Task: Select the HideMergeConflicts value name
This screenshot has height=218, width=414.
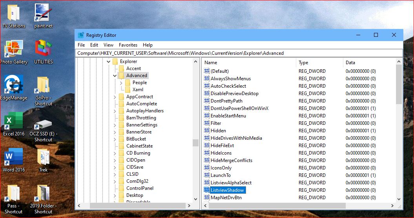Action: (x=231, y=160)
